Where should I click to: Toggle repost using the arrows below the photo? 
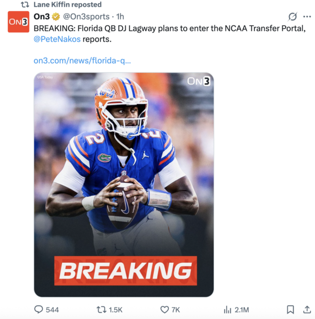point(101,310)
